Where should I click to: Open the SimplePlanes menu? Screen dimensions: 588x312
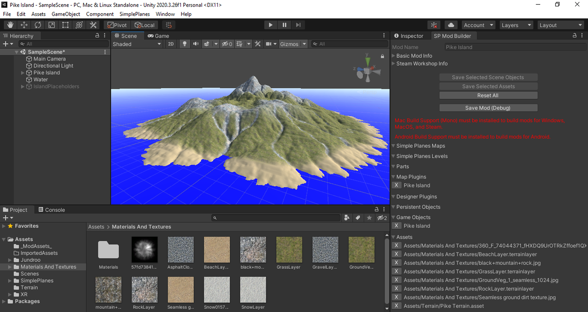tap(135, 14)
